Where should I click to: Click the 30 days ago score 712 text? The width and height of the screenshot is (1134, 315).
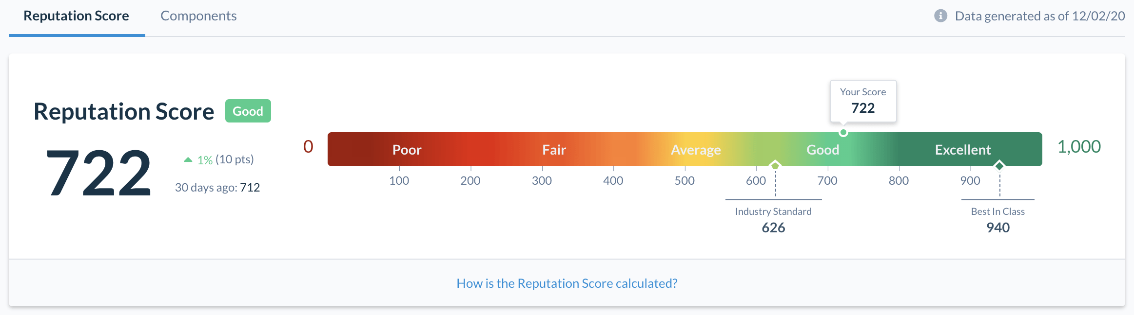217,188
